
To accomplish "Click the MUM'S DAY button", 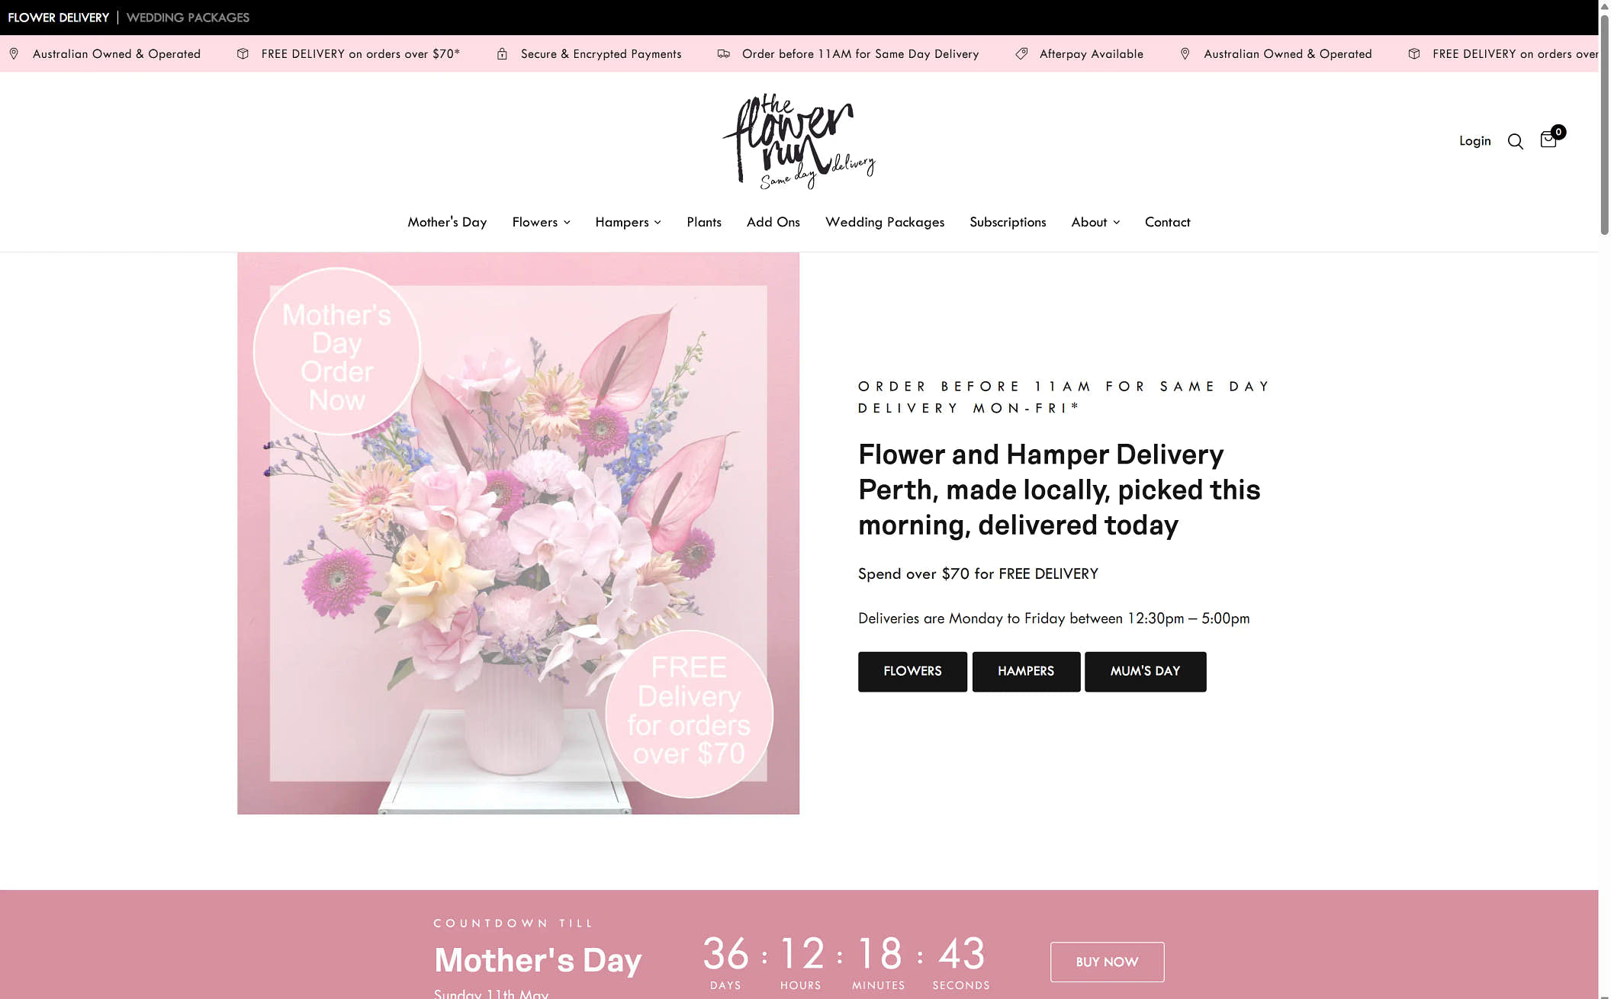I will [x=1145, y=671].
